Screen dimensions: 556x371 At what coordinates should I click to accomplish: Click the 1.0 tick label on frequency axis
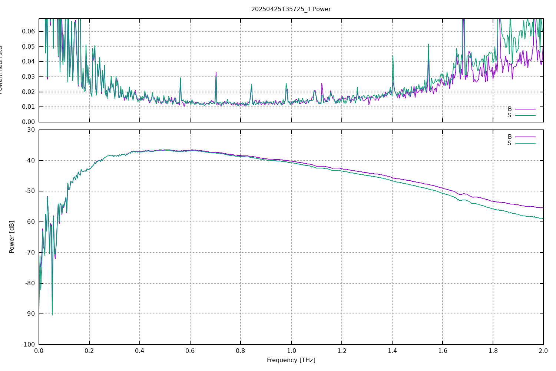click(x=291, y=350)
